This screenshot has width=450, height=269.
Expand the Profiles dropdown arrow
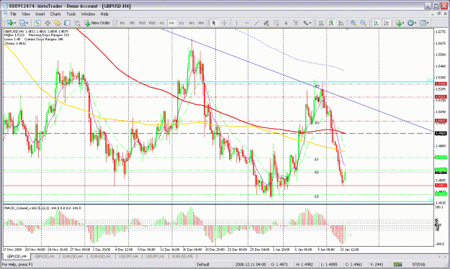coord(27,23)
